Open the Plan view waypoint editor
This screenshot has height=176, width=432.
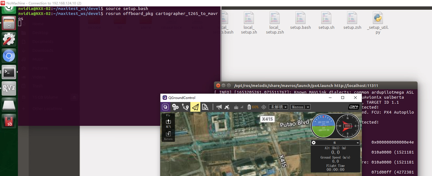185,107
